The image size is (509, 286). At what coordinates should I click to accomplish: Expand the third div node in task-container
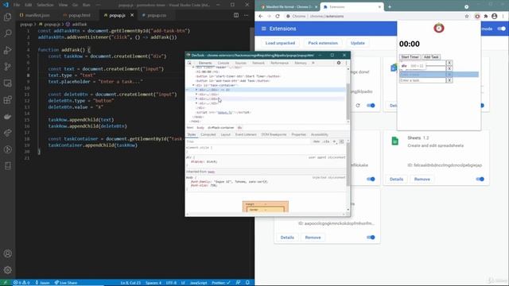196,99
